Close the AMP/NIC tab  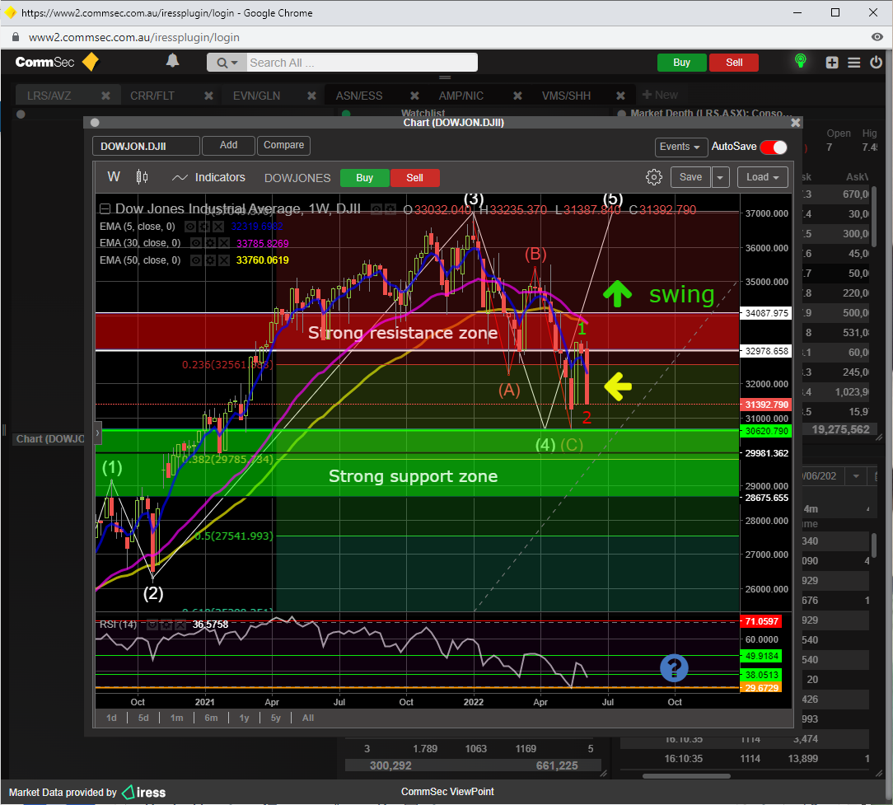coord(517,96)
